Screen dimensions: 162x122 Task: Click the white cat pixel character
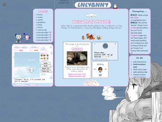point(19,38)
